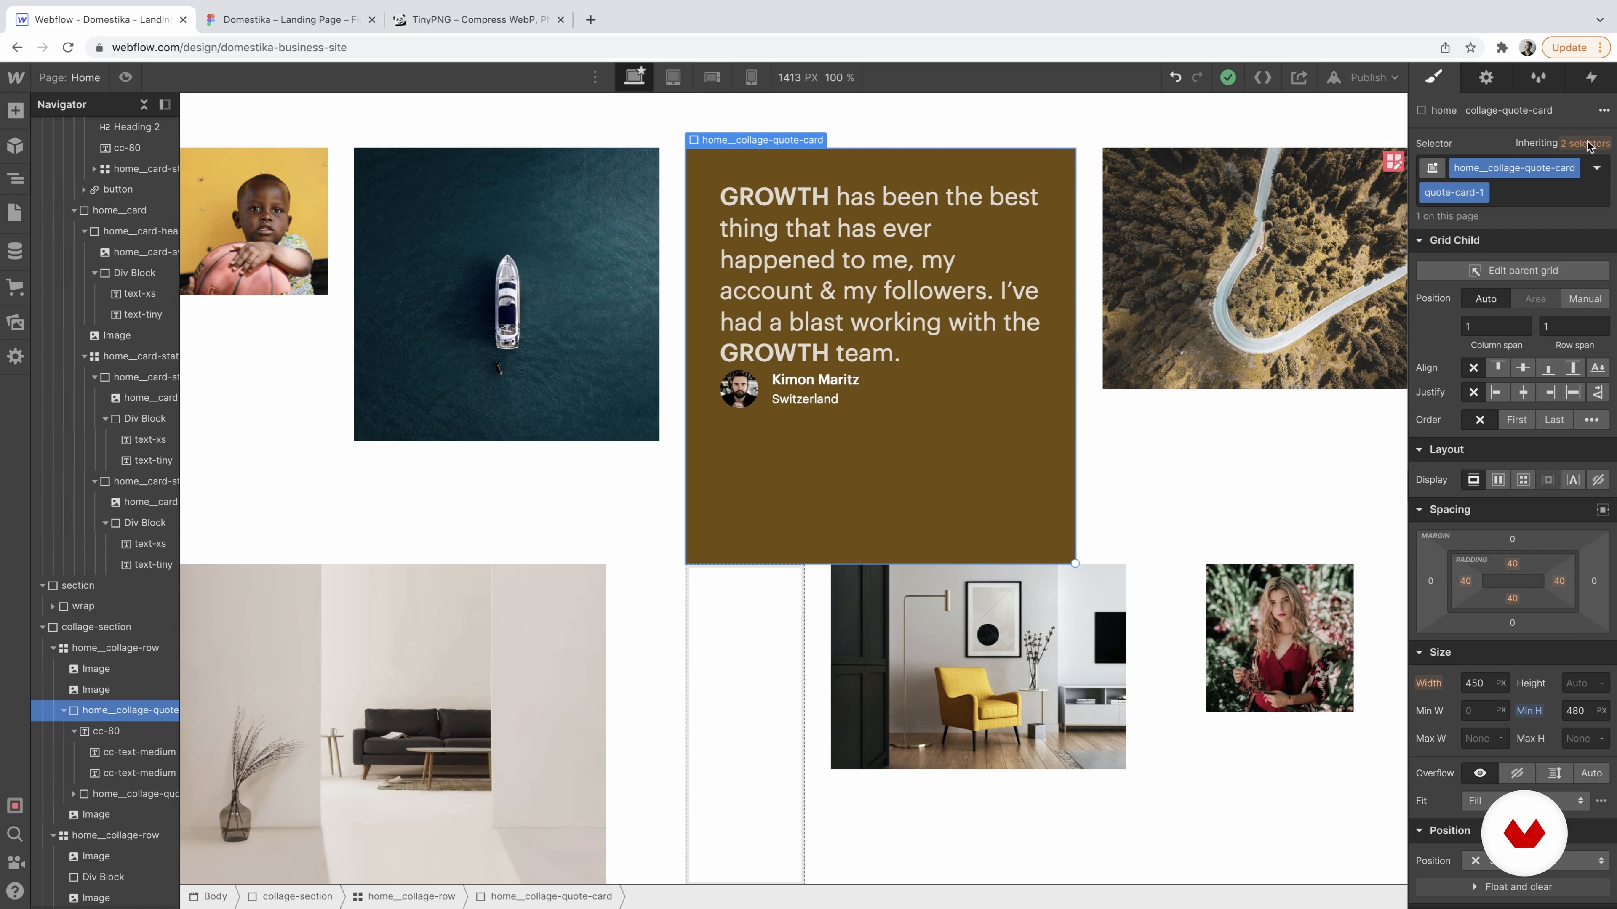Undo the last change
The width and height of the screenshot is (1617, 909).
click(x=1175, y=77)
